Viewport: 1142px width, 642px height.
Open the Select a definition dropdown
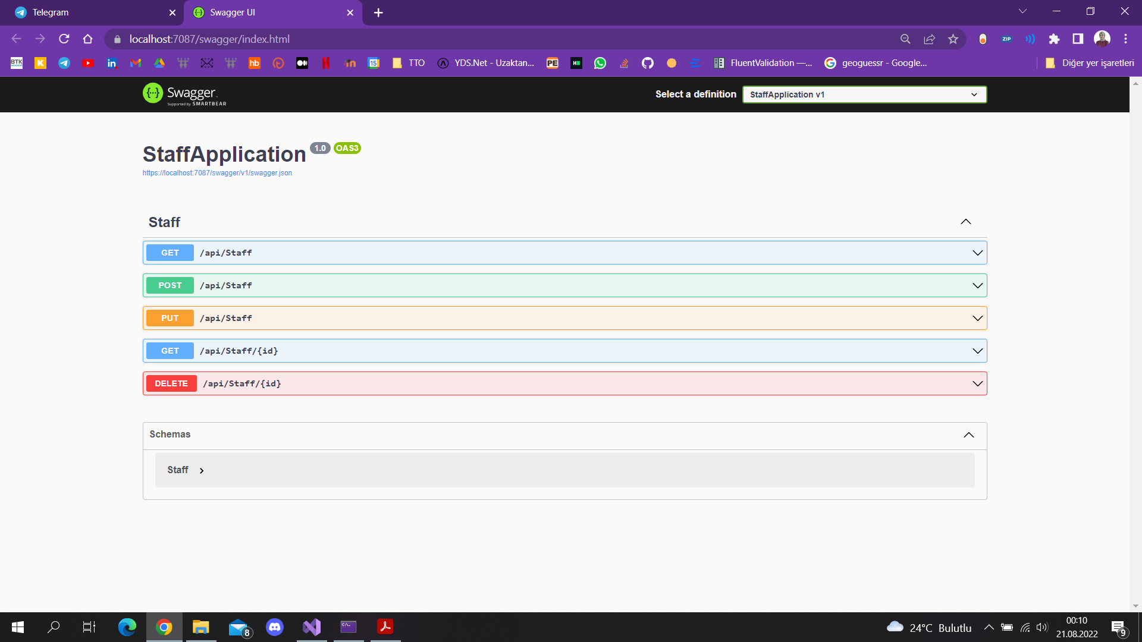864,95
